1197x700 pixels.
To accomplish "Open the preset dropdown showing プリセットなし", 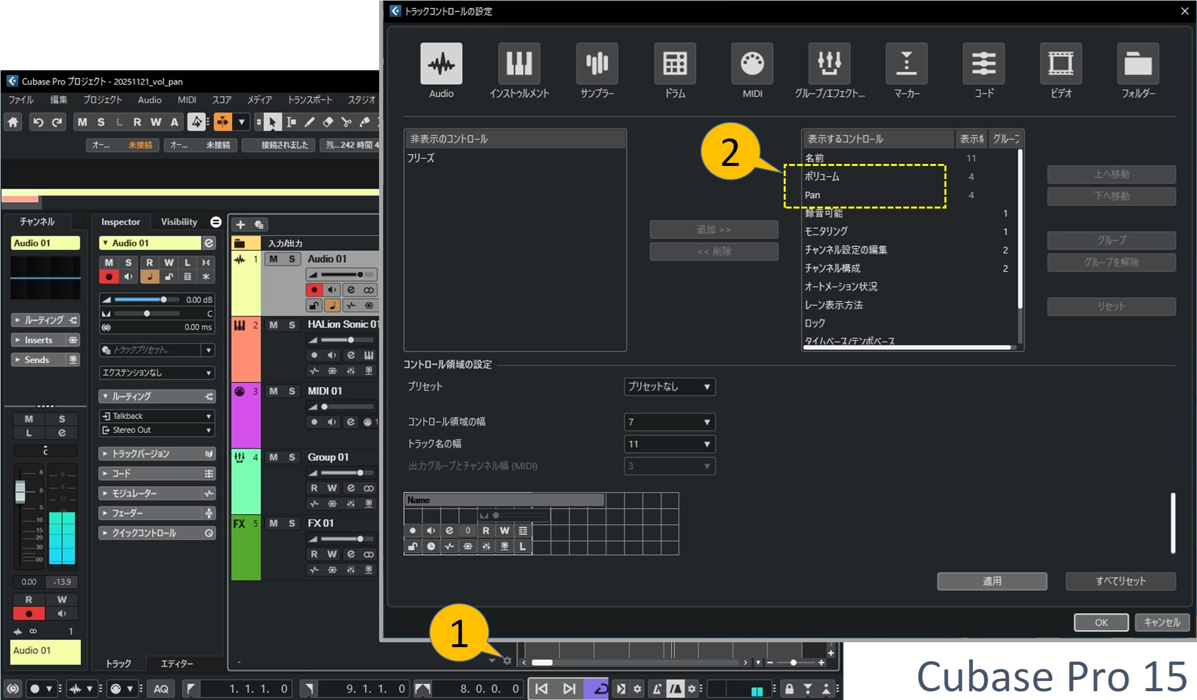I will [669, 387].
